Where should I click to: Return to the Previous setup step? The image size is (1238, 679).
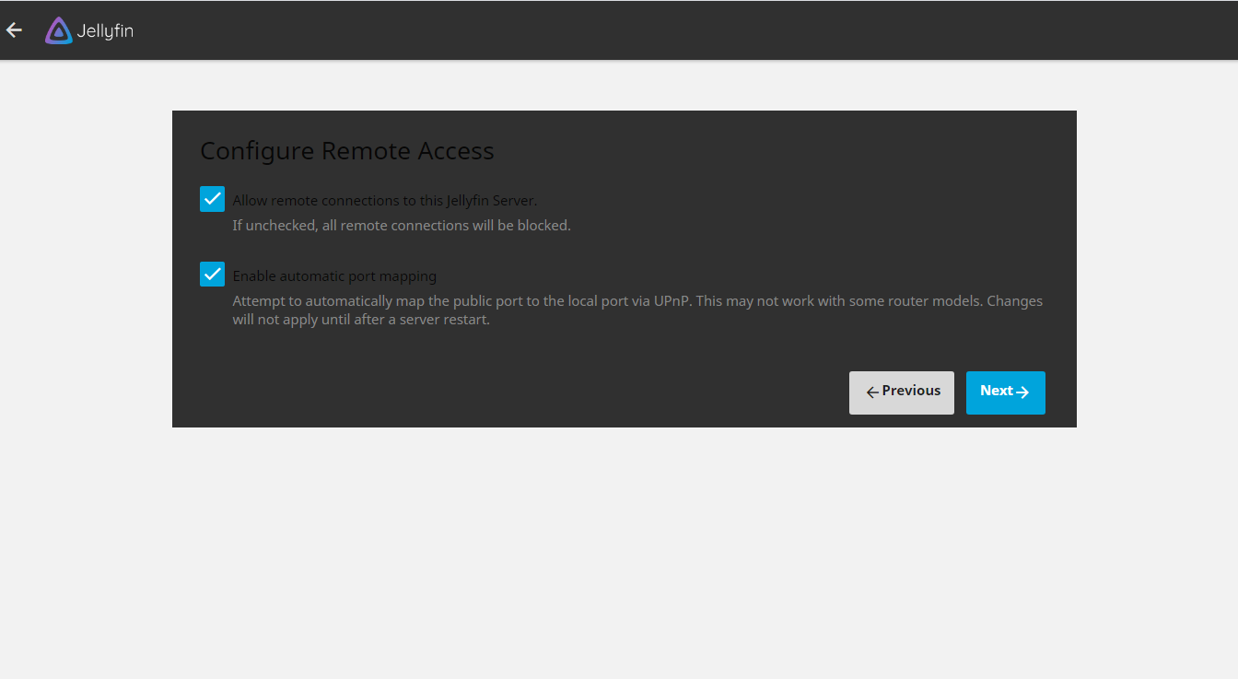902,392
